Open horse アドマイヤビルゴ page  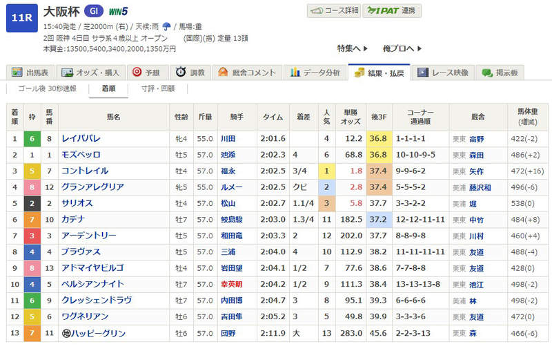coord(92,268)
